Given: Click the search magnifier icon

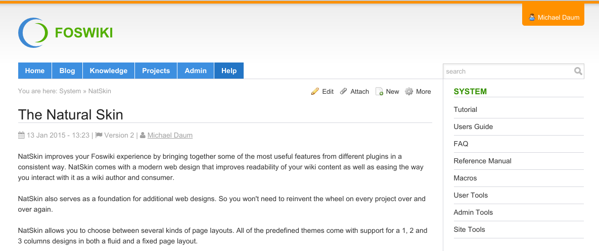Looking at the screenshot, I should point(578,72).
